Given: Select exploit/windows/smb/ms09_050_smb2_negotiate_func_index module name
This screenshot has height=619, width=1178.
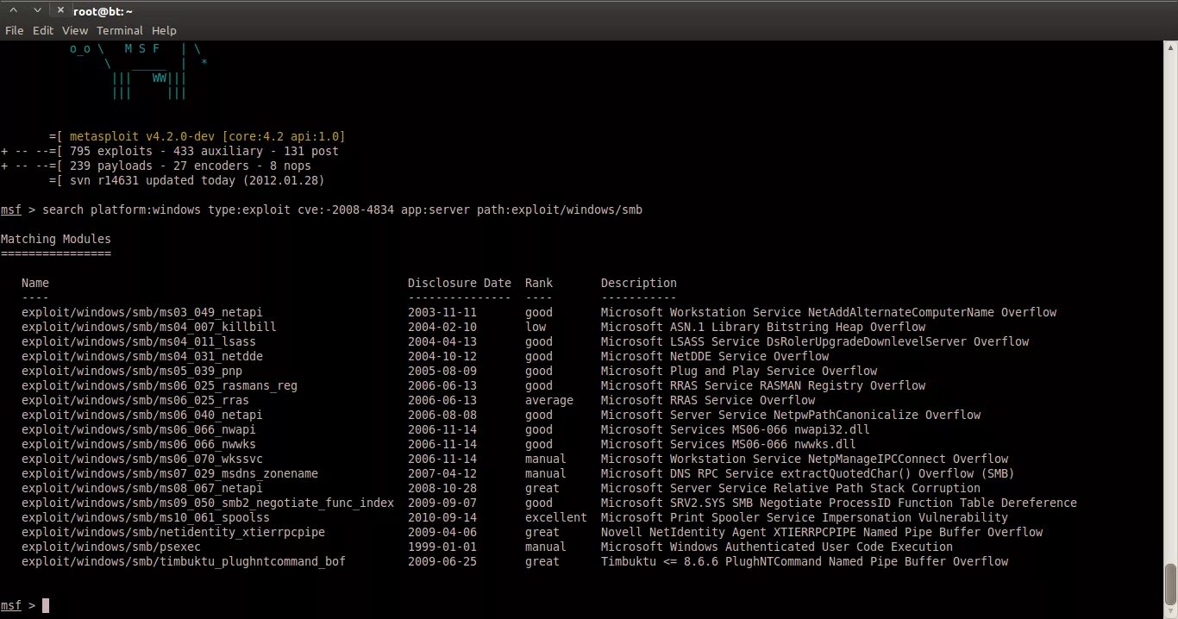Looking at the screenshot, I should [208, 503].
